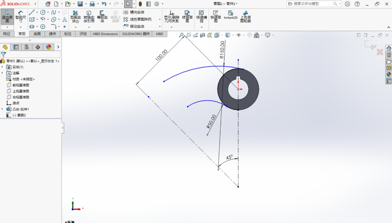This screenshot has height=223, width=392.
Task: Switch to the MBD Dimensions tab
Action: 105,34
